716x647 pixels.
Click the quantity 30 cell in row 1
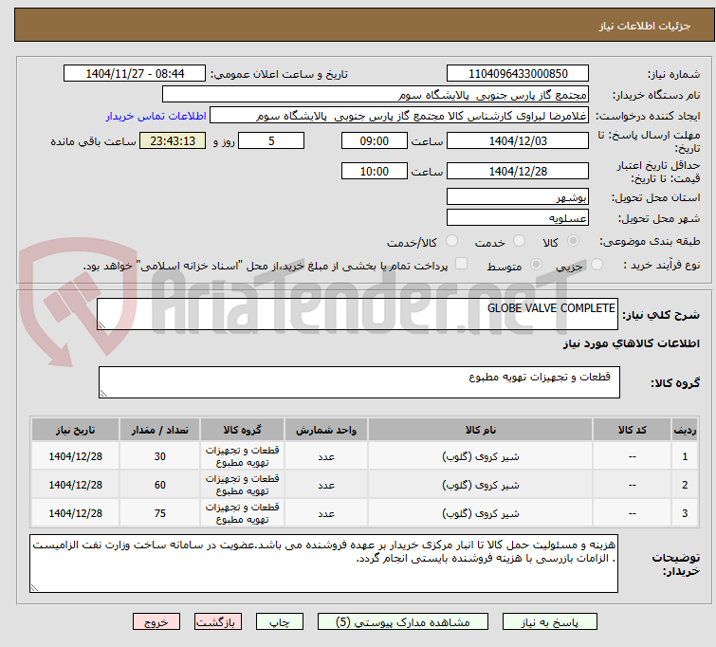[x=160, y=456]
